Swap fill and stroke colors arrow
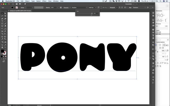Viewport: 170px width, 106px height. [x=6, y=50]
